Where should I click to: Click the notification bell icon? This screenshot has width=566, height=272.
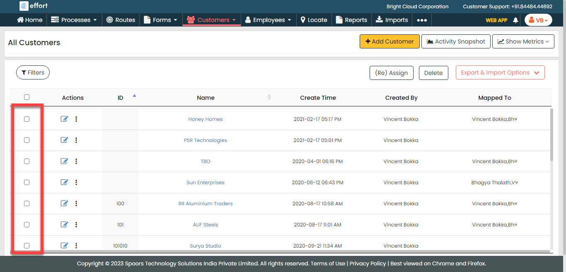point(515,20)
